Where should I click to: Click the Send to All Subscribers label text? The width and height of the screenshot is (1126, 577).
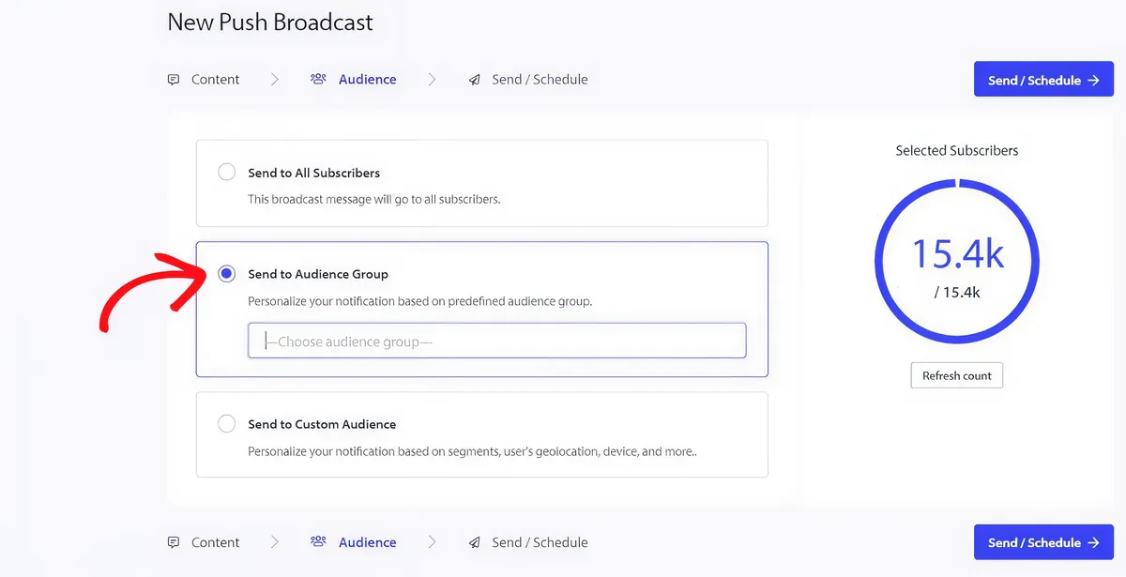313,173
